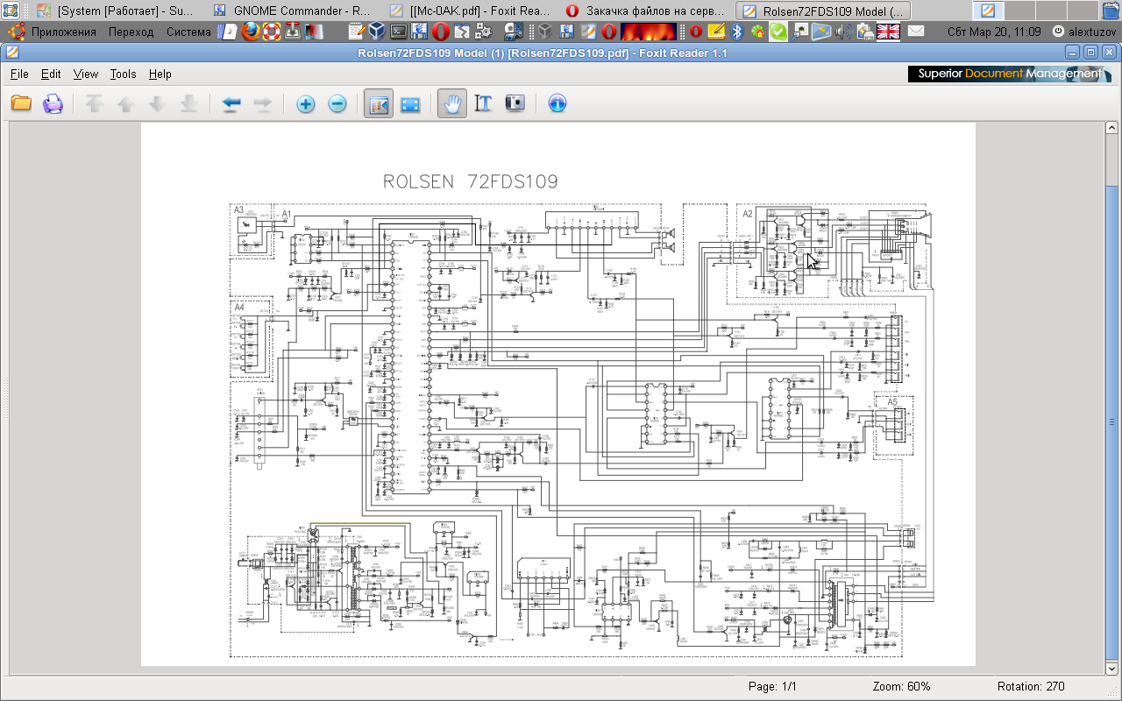Open the File menu
The image size is (1122, 701).
click(x=19, y=74)
